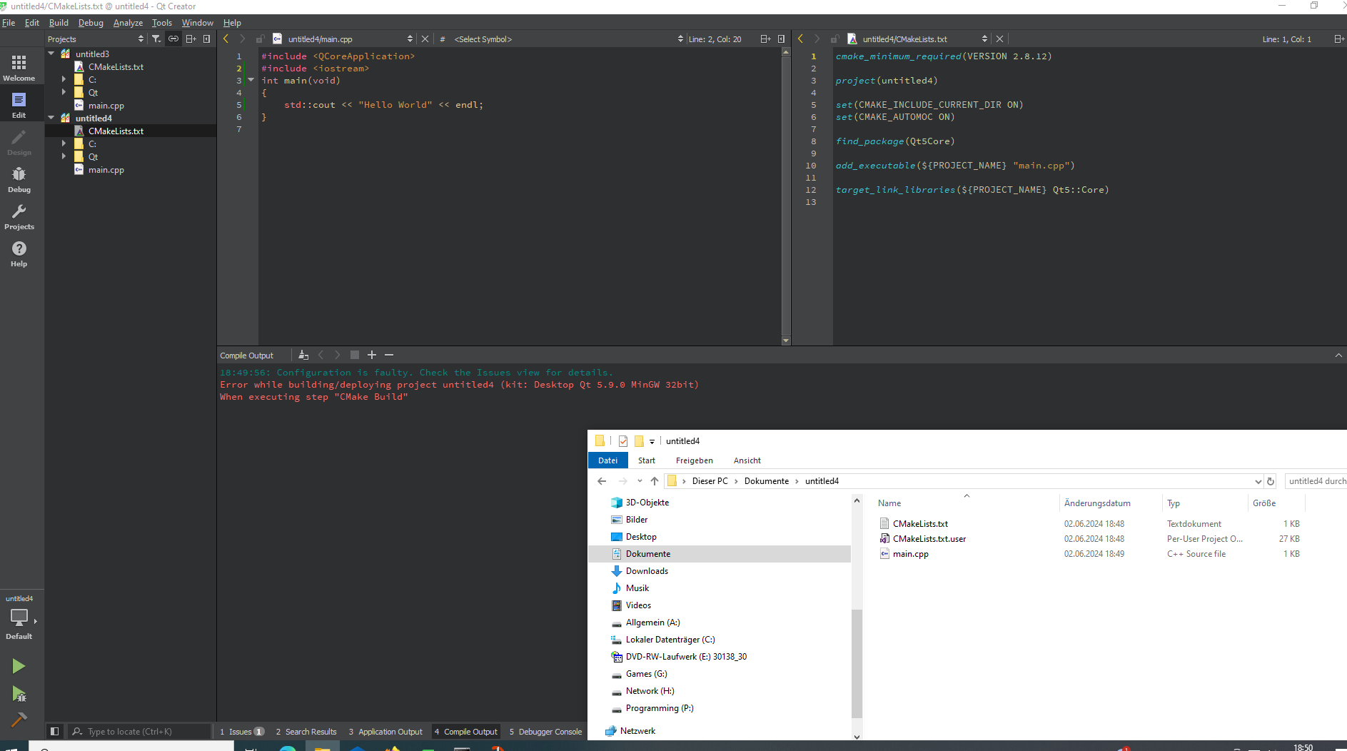Image resolution: width=1347 pixels, height=751 pixels.
Task: Refresh the Explorer folder view
Action: [1271, 481]
